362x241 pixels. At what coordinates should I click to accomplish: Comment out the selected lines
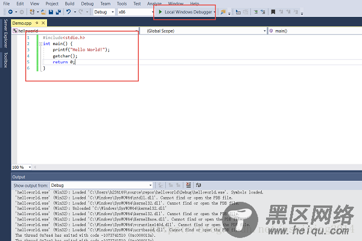(256, 12)
